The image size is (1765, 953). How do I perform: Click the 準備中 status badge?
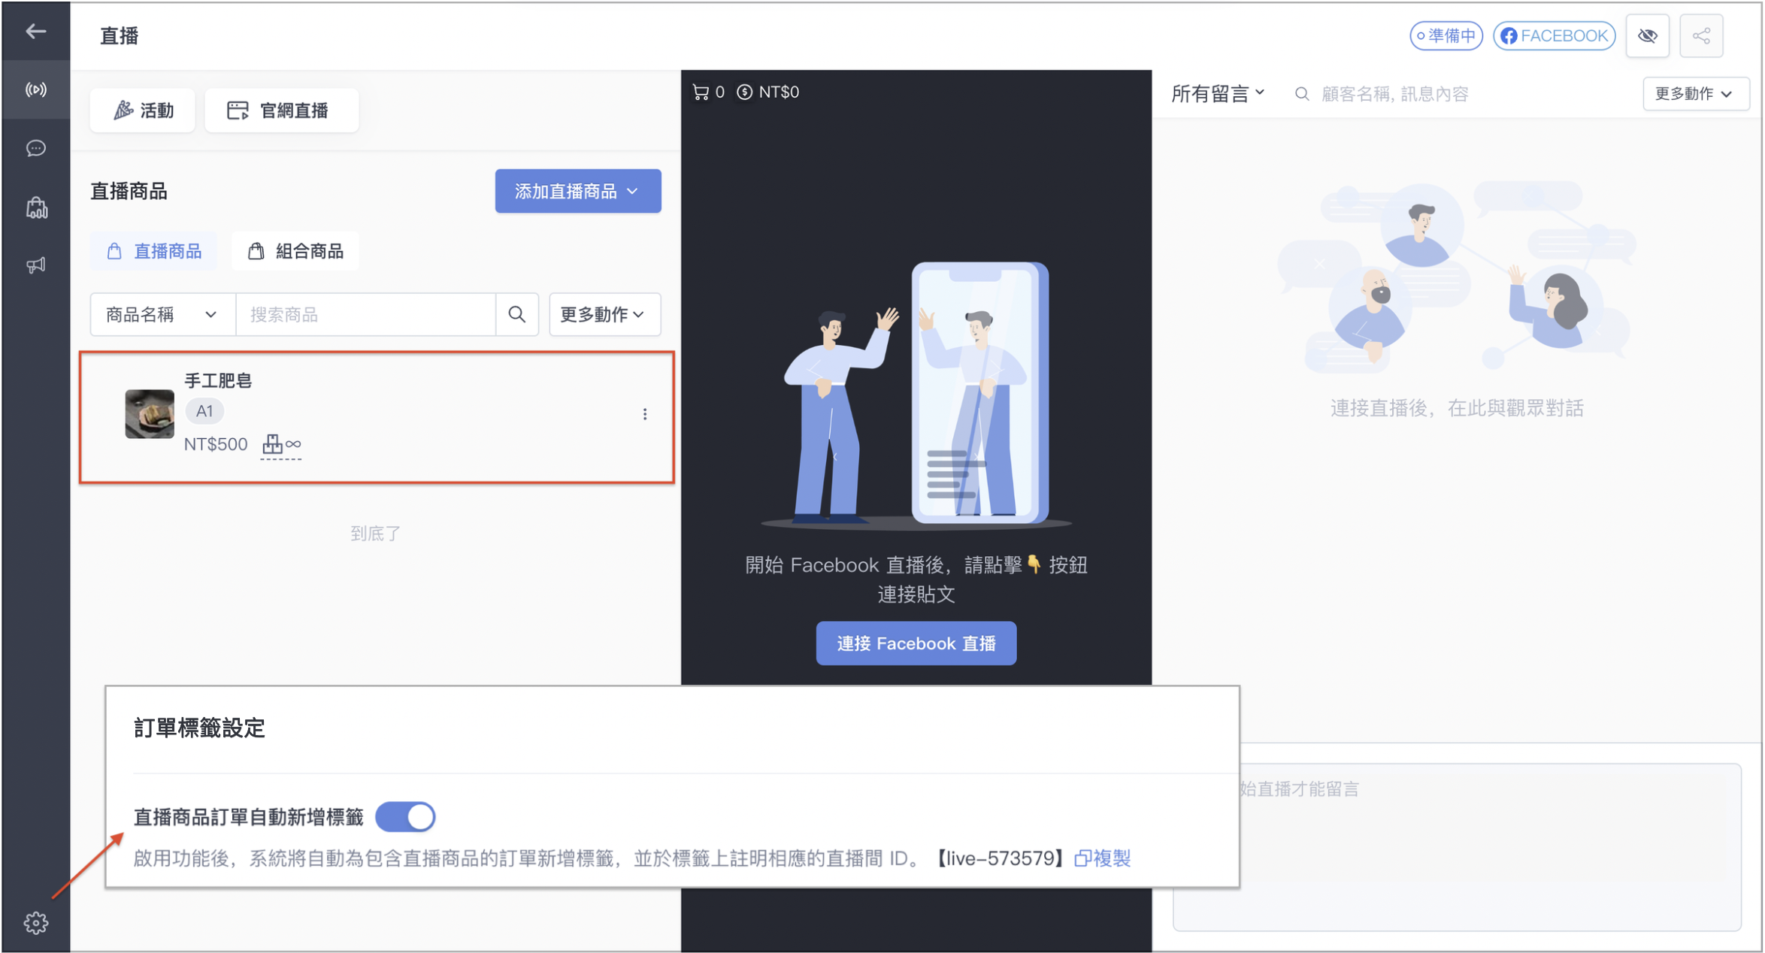pyautogui.click(x=1446, y=35)
